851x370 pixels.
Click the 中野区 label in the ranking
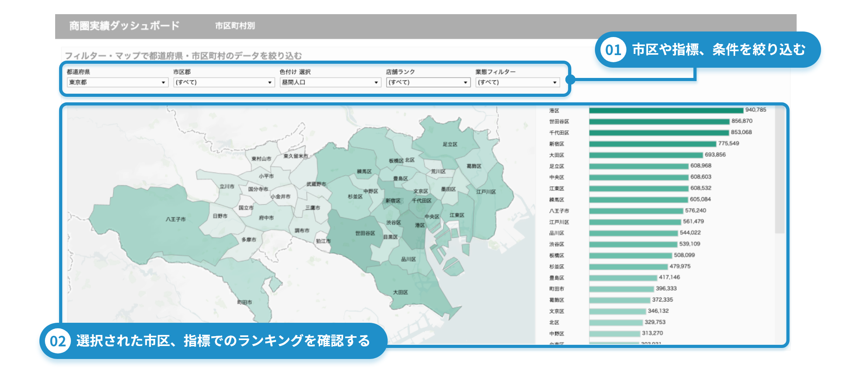tap(557, 333)
